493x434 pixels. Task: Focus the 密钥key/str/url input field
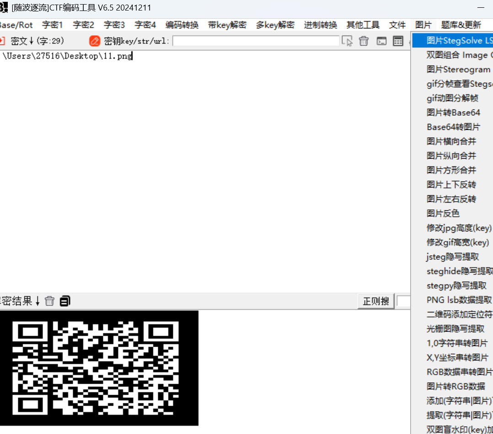pos(256,41)
